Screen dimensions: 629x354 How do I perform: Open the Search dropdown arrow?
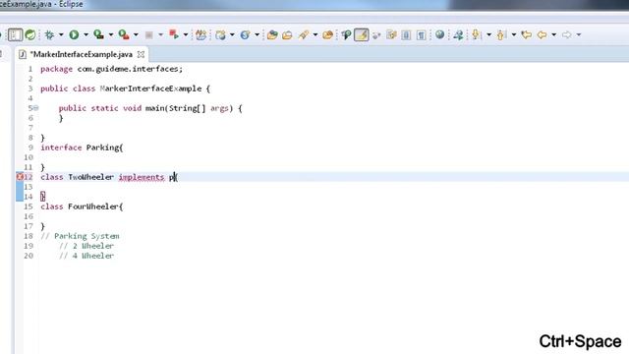coord(315,35)
